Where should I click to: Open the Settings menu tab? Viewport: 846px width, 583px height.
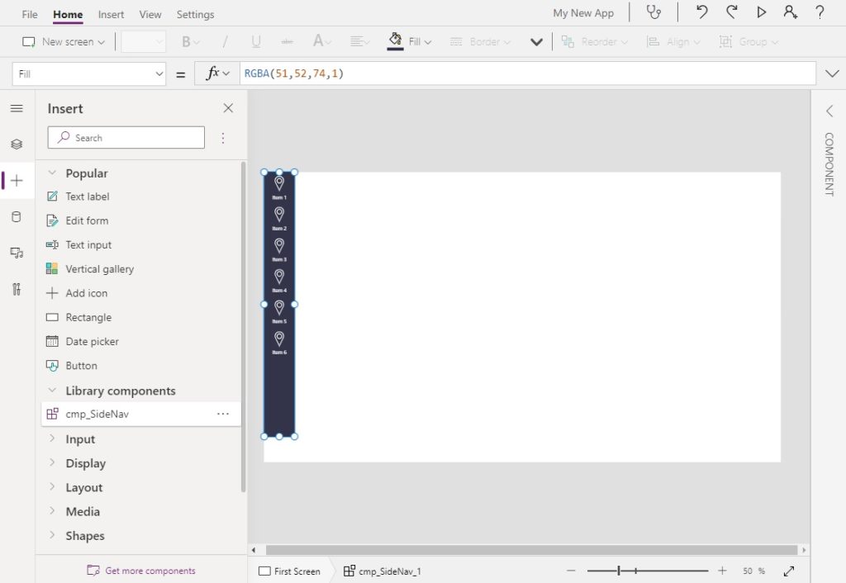point(195,15)
